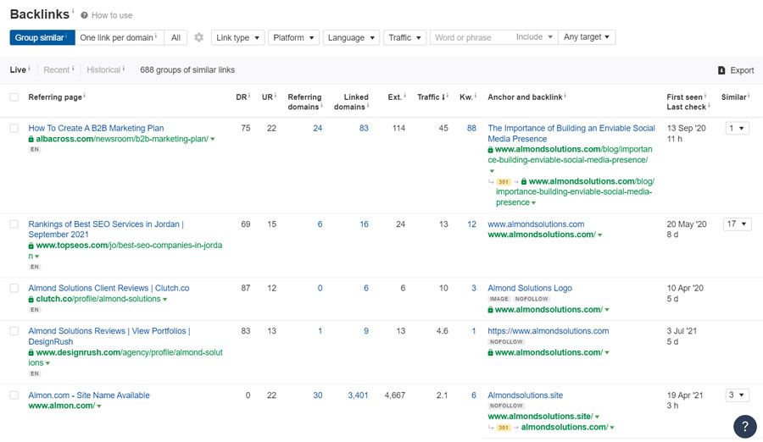Click lock icon beside www.designrush.com URL
The height and width of the screenshot is (442, 763).
(31, 352)
